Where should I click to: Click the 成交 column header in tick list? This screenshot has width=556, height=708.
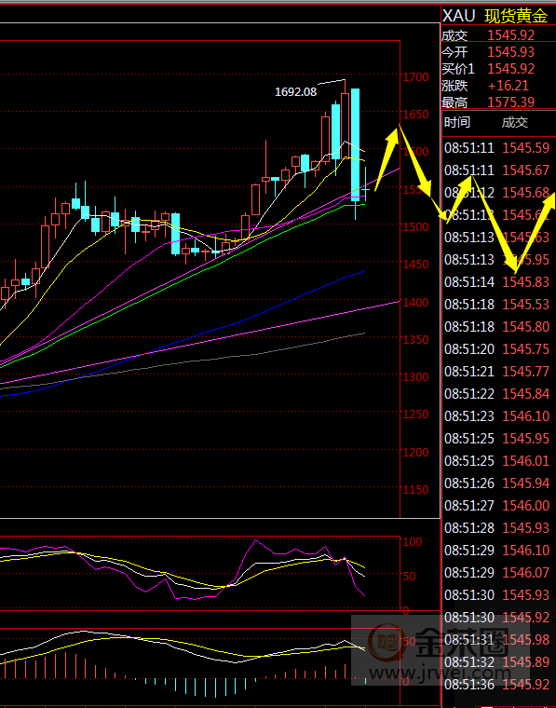click(514, 122)
